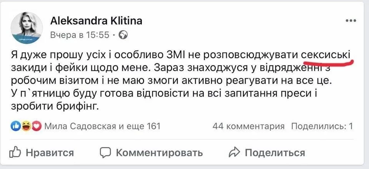Click the globe public audience icon

(x=123, y=35)
